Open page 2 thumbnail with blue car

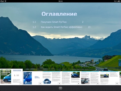point(33,78)
